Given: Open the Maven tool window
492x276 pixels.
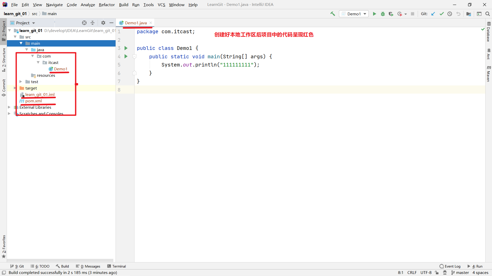Looking at the screenshot, I should tap(489, 74).
